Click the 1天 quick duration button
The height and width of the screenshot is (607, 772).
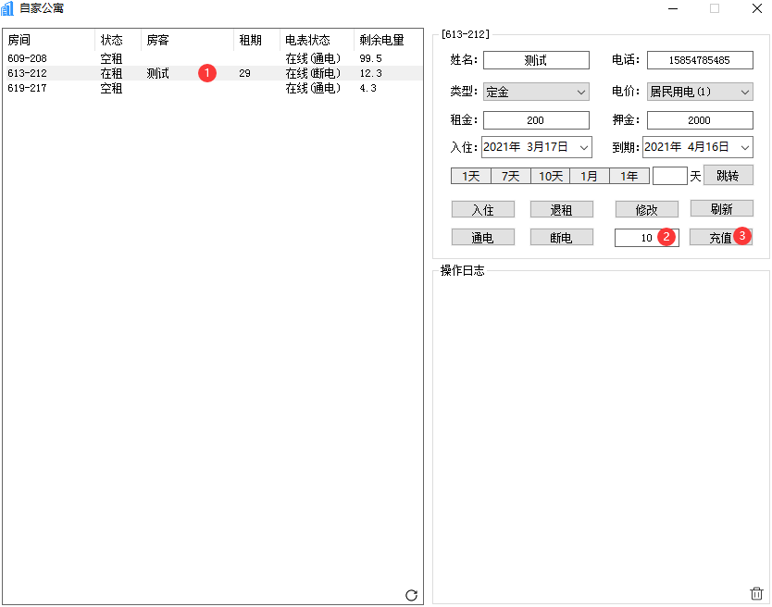pyautogui.click(x=470, y=176)
